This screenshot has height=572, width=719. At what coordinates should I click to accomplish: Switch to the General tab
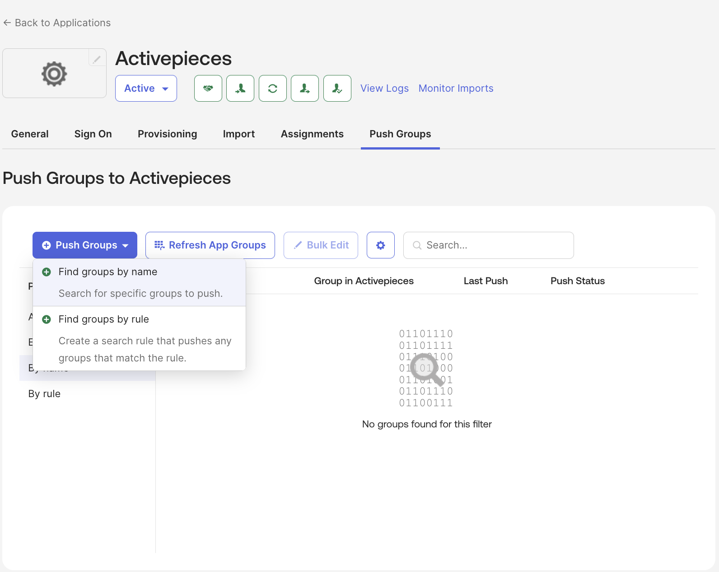pyautogui.click(x=30, y=134)
